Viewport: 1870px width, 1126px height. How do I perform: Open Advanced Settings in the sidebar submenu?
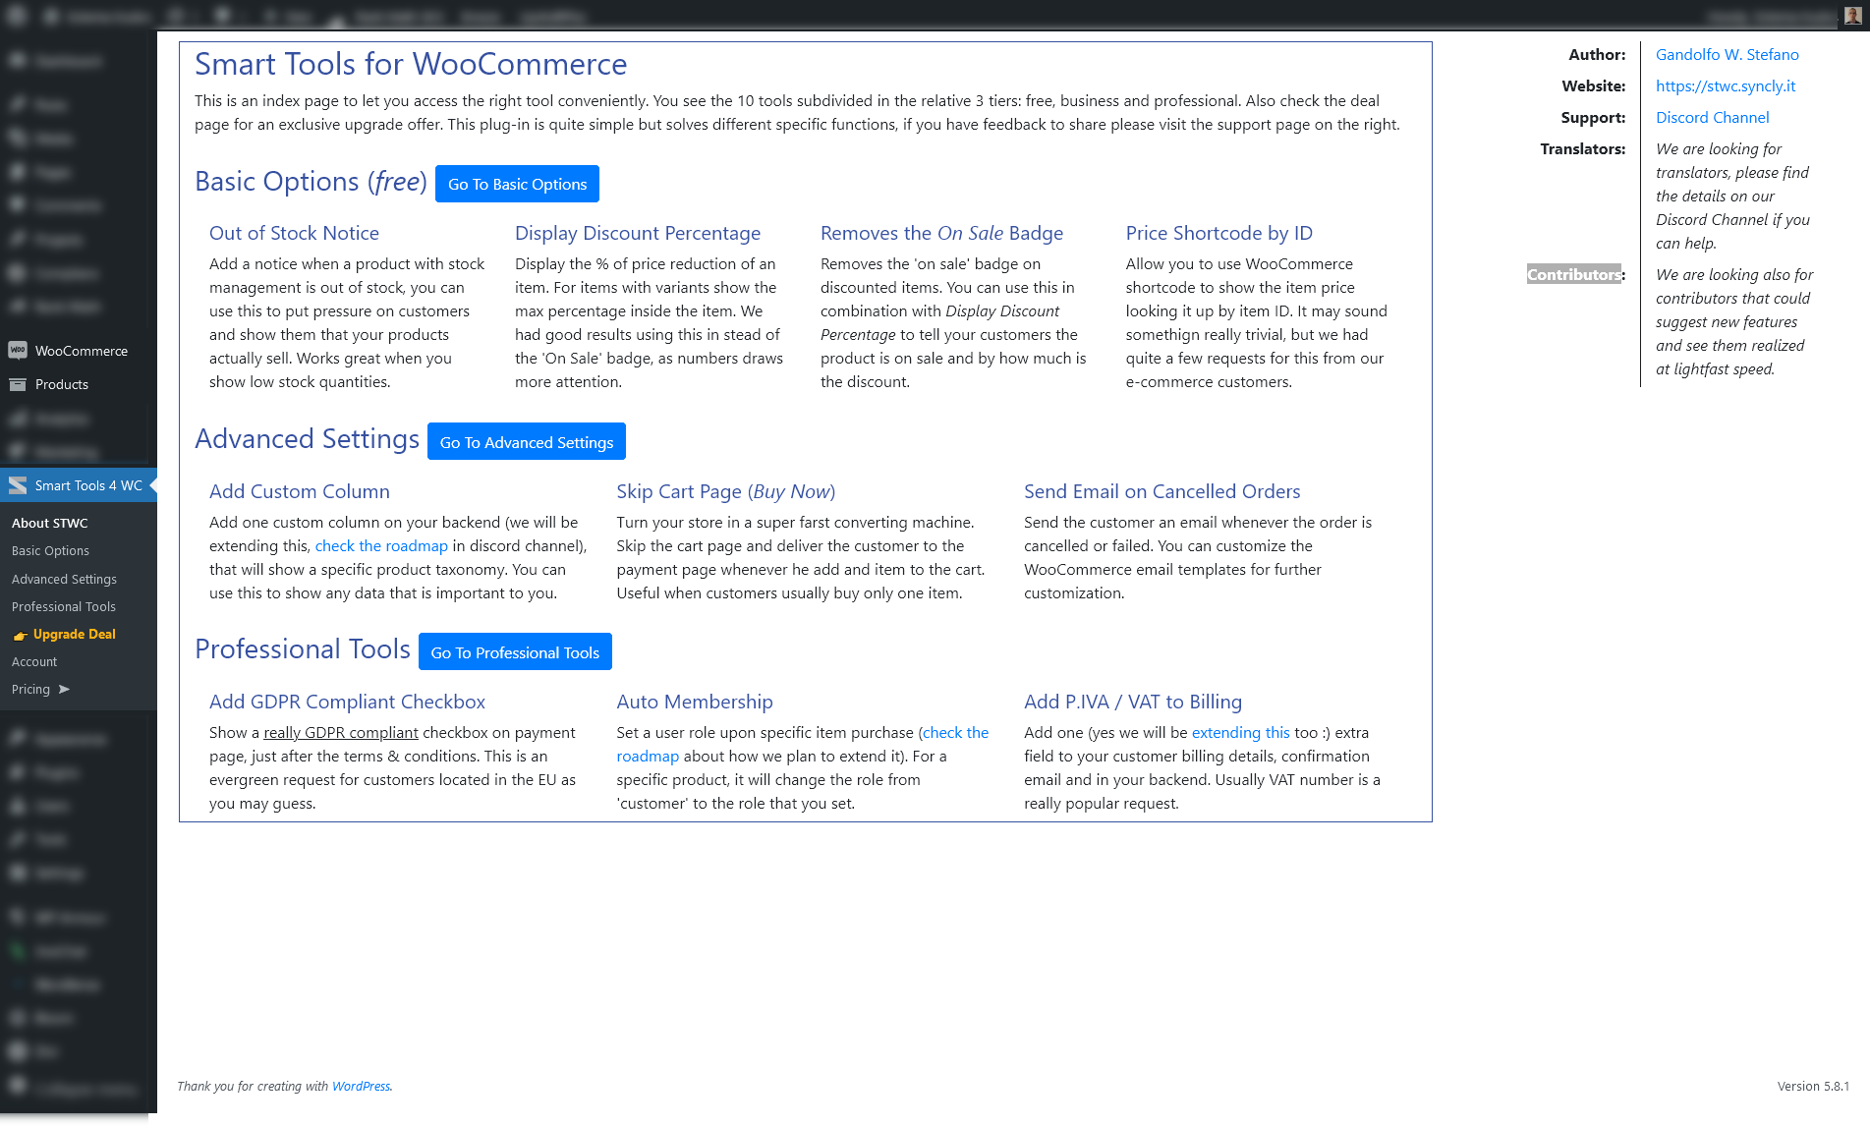[64, 580]
